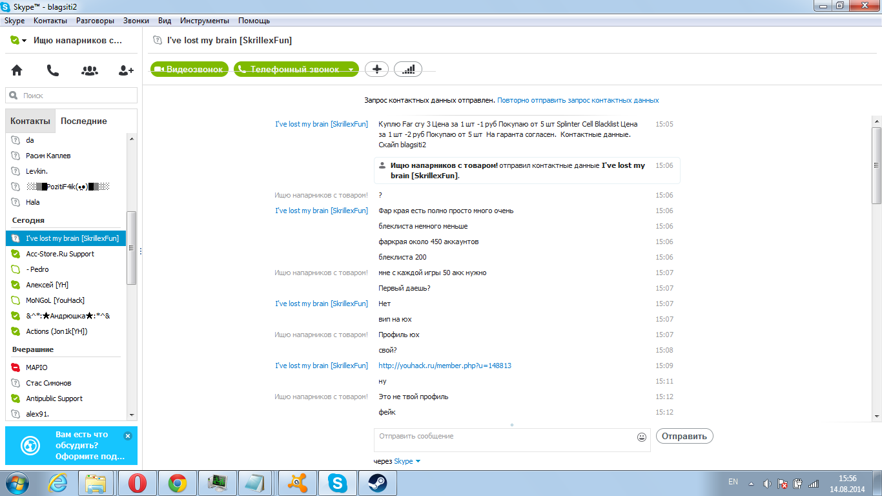Open Windows Explorer folder in taskbar
The height and width of the screenshot is (496, 882).
[x=96, y=482]
